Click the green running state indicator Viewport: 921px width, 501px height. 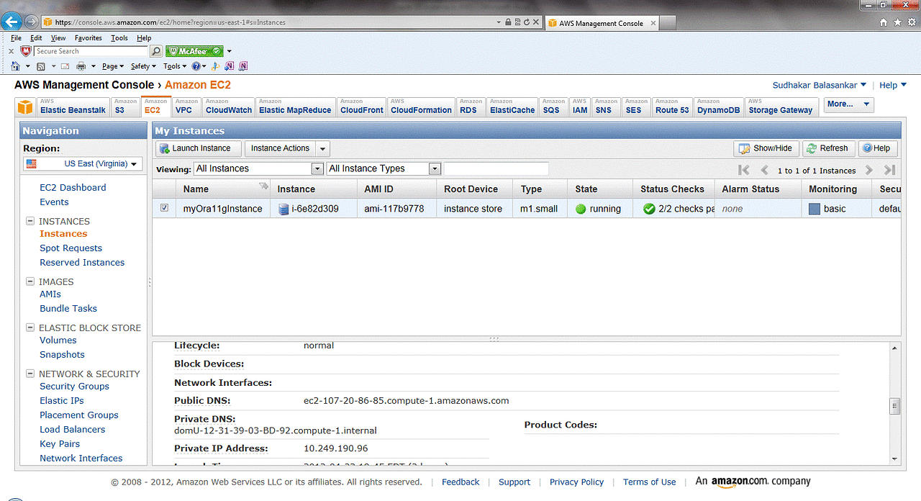click(581, 209)
